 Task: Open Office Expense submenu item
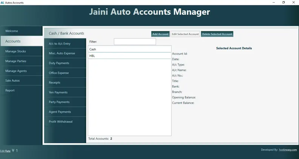point(65,73)
